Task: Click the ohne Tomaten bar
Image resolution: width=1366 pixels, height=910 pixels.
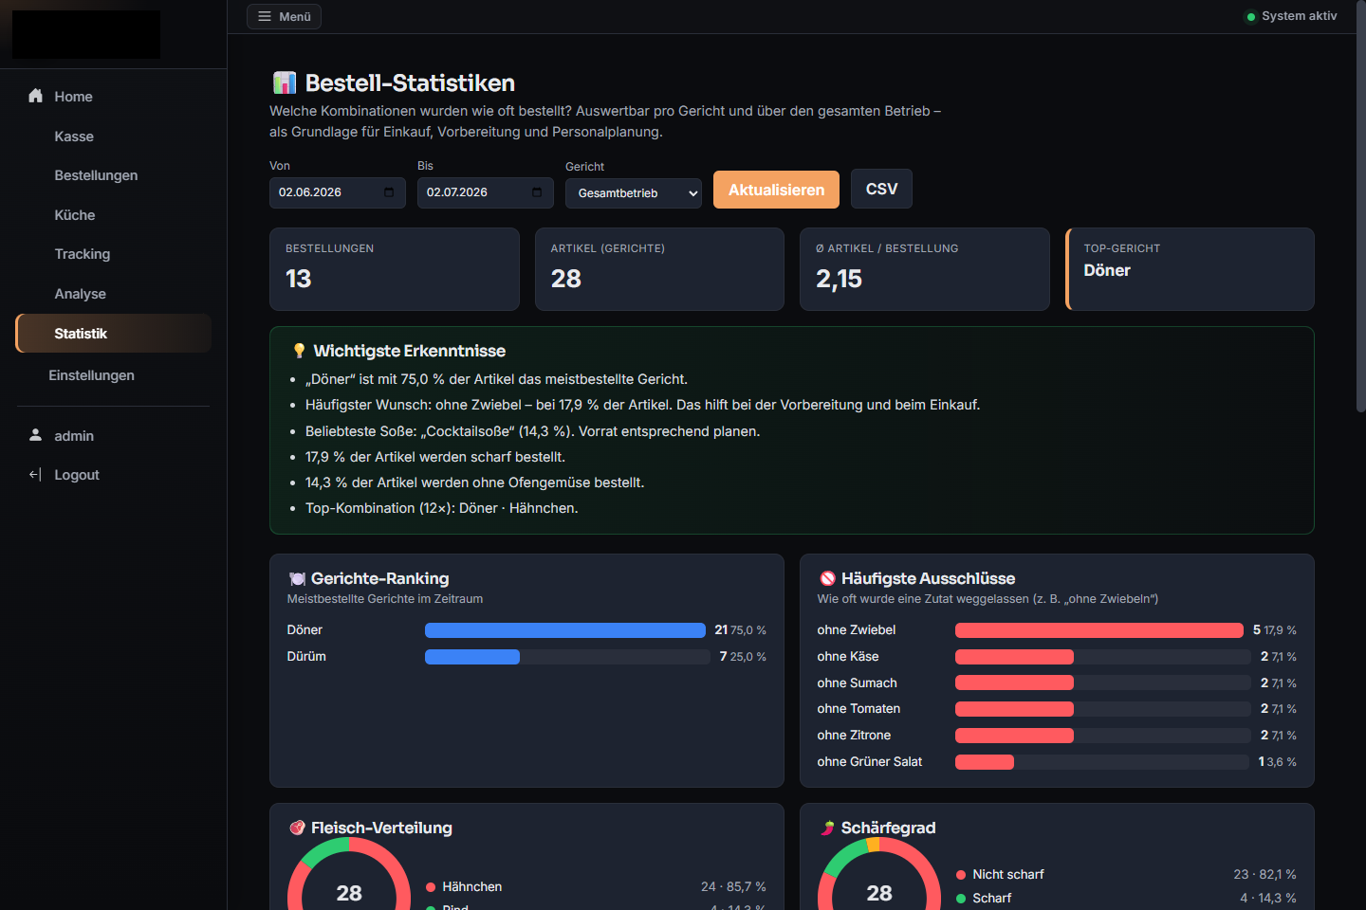Action: [1014, 709]
